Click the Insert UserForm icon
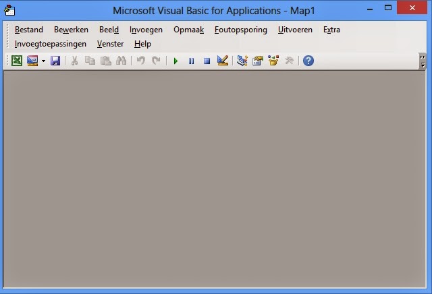 coord(32,61)
